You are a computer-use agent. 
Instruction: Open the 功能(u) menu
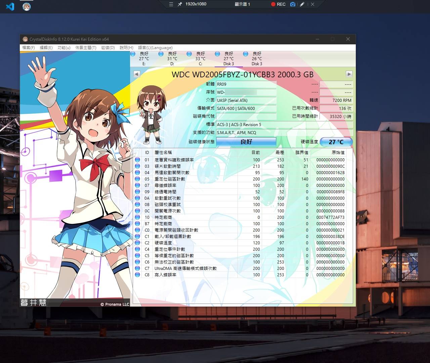(x=64, y=48)
